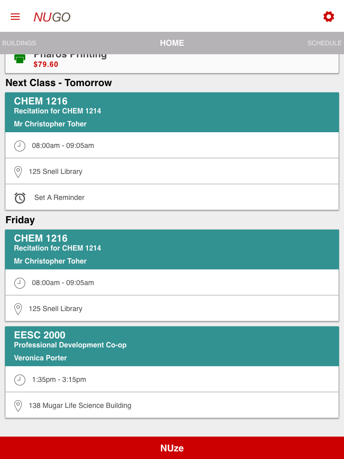Open the EESC 2000 class header
The width and height of the screenshot is (344, 459).
(172, 346)
